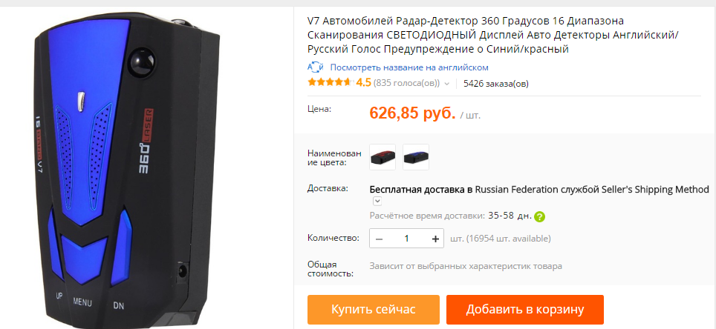Click the 4.5 rating score number
Image resolution: width=716 pixels, height=329 pixels.
click(363, 83)
